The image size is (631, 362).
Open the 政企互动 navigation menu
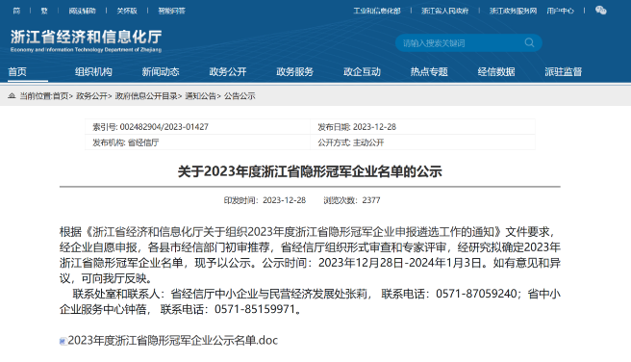pyautogui.click(x=362, y=72)
